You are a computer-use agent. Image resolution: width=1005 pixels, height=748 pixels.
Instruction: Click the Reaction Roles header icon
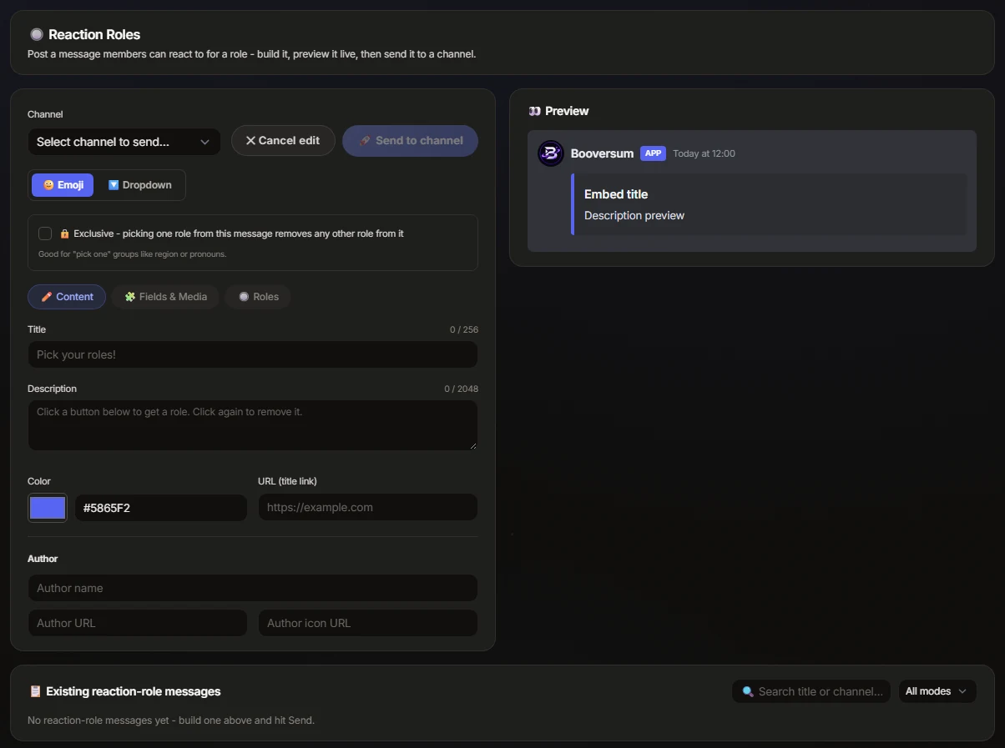coord(36,34)
